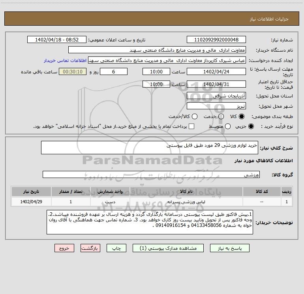This screenshot has height=294, width=304.
Task: Click the اطلاعات کالاهای مورد نیاز heading
Action: (264, 161)
